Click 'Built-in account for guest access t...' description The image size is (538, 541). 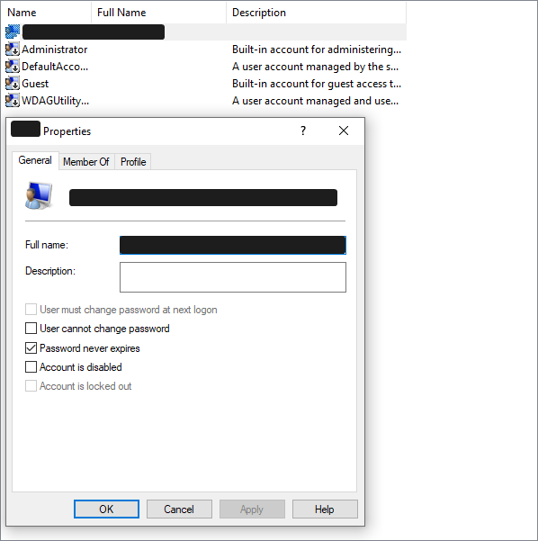click(317, 84)
